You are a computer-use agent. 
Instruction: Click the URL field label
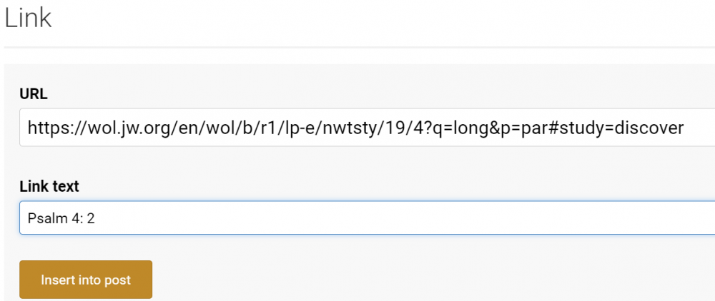pyautogui.click(x=34, y=94)
